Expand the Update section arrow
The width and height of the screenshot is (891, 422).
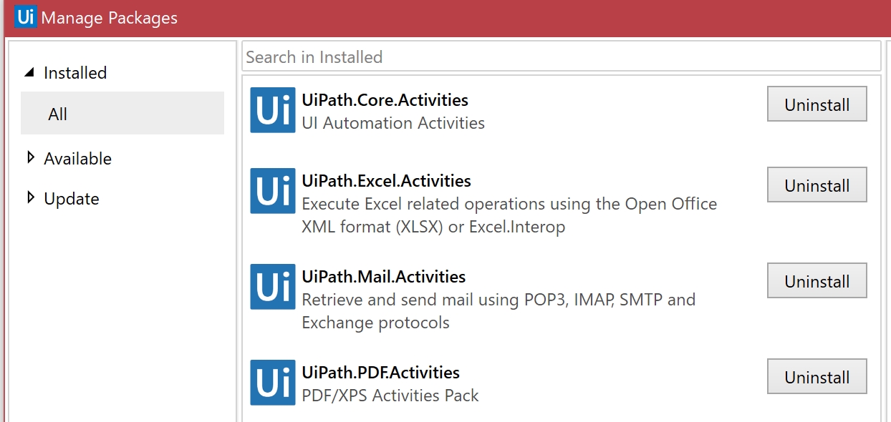31,197
